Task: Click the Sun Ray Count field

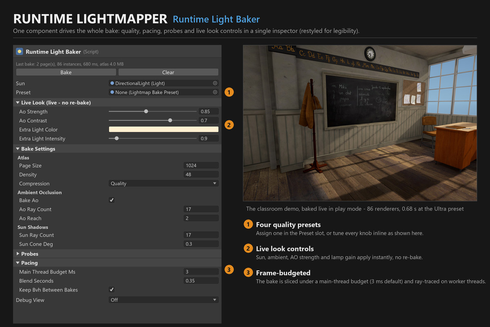Action: (201, 235)
